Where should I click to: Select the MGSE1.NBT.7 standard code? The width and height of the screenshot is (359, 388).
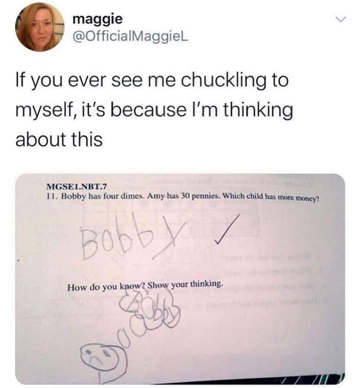click(77, 186)
